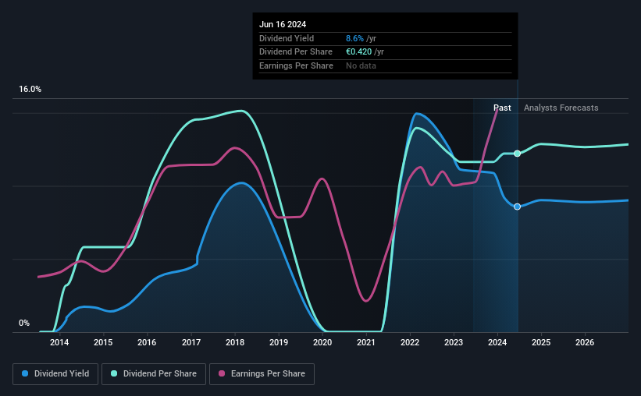641x396 pixels.
Task: Click the Past label on chart
Action: [502, 108]
